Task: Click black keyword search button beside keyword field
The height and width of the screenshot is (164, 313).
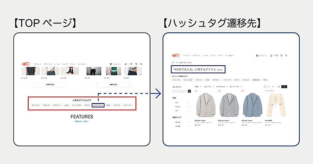Action: 189,91
